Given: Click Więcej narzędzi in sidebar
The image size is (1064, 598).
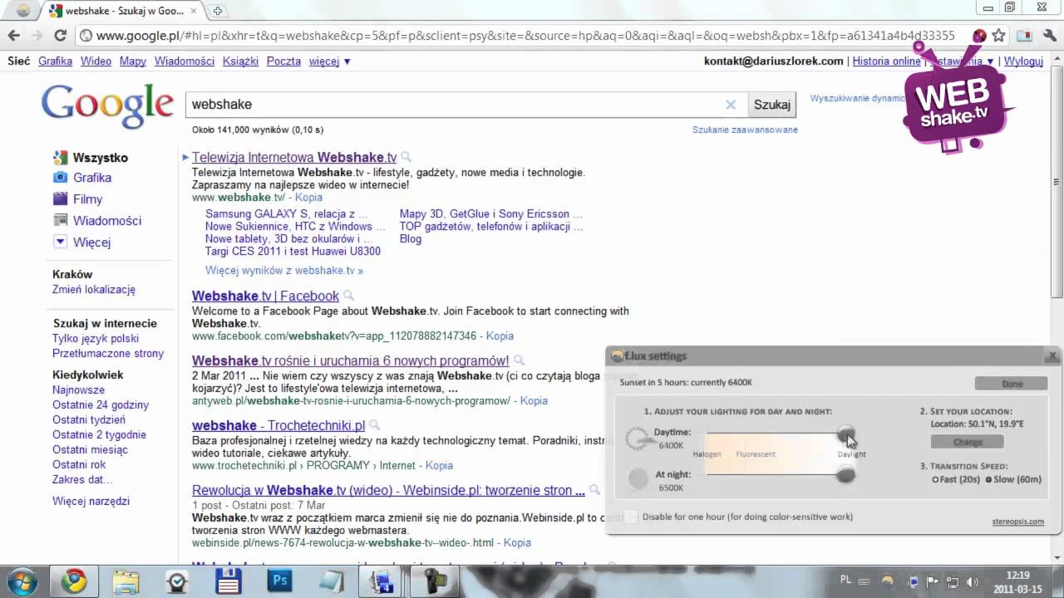Looking at the screenshot, I should tap(91, 502).
